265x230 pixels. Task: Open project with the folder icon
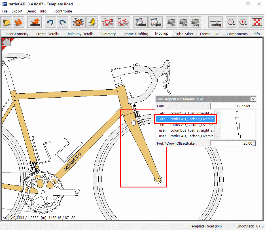tap(7, 22)
